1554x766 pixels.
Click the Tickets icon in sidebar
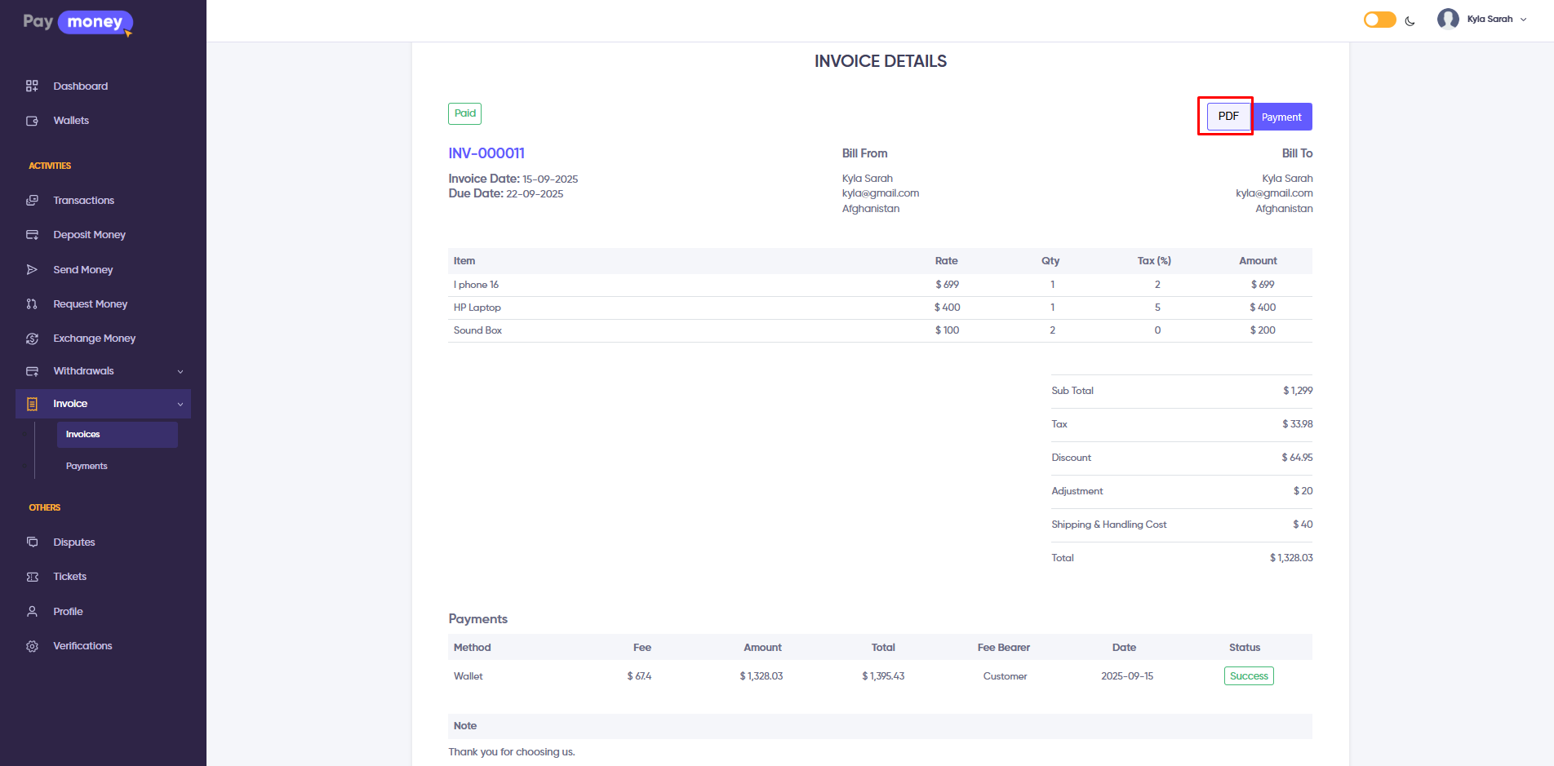click(x=32, y=577)
